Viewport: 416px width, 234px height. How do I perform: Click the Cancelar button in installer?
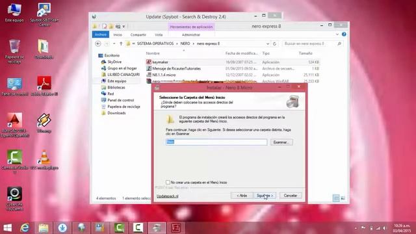coord(291,196)
